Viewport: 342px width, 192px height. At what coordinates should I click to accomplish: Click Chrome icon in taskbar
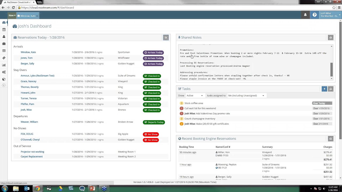(x=38, y=189)
